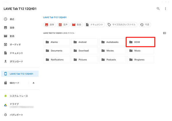
Task: Open the search magnifier icon
Action: [x=158, y=9]
